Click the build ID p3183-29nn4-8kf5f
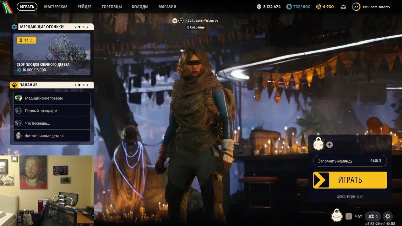Image resolution: width=402 pixels, height=226 pixels. pyautogui.click(x=380, y=224)
